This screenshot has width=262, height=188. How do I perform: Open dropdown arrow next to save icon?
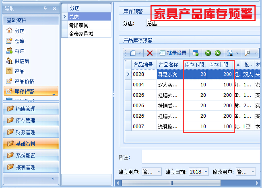pyautogui.click(x=237, y=53)
